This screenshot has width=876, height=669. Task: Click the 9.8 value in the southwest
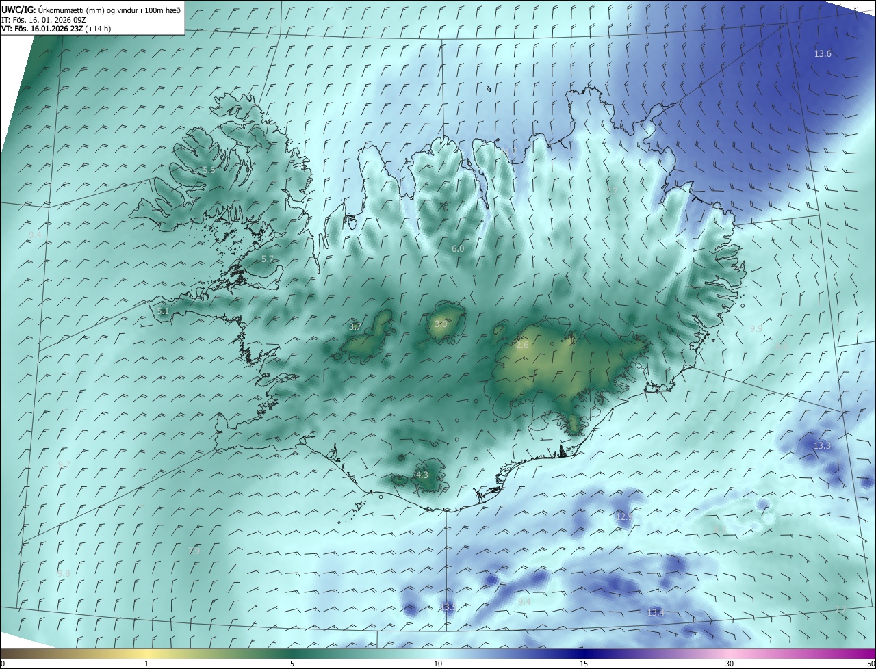point(64,573)
